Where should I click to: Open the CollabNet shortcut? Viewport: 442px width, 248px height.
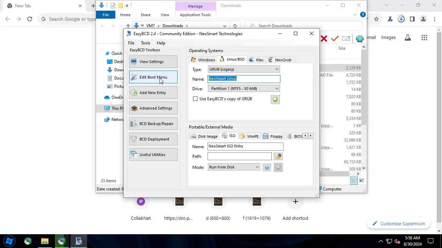(141, 209)
